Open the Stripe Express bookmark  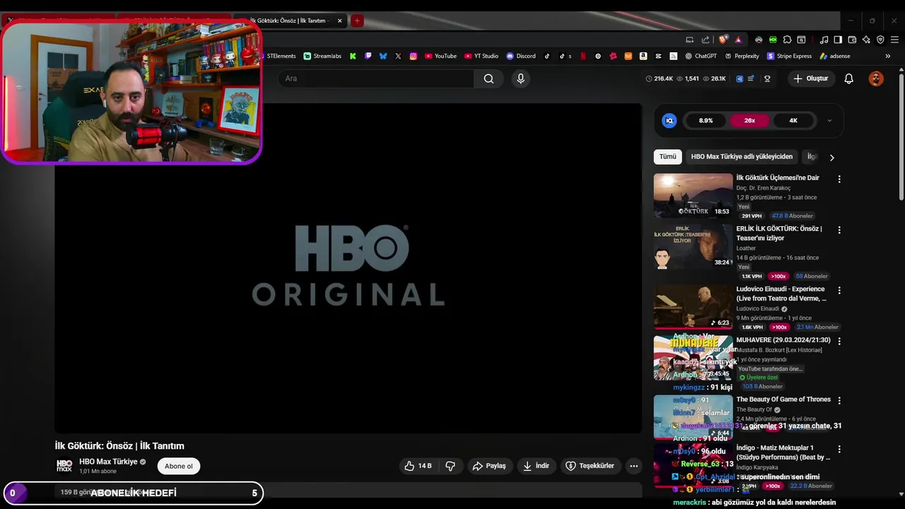[x=789, y=56]
